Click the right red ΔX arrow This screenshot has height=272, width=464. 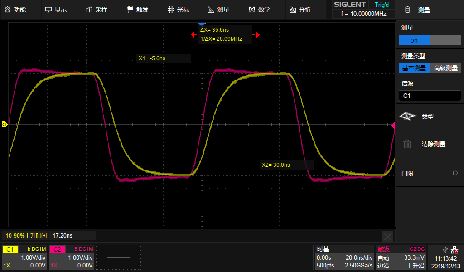coord(257,35)
